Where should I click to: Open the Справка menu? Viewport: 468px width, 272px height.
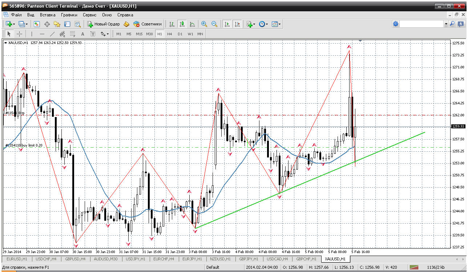(125, 15)
